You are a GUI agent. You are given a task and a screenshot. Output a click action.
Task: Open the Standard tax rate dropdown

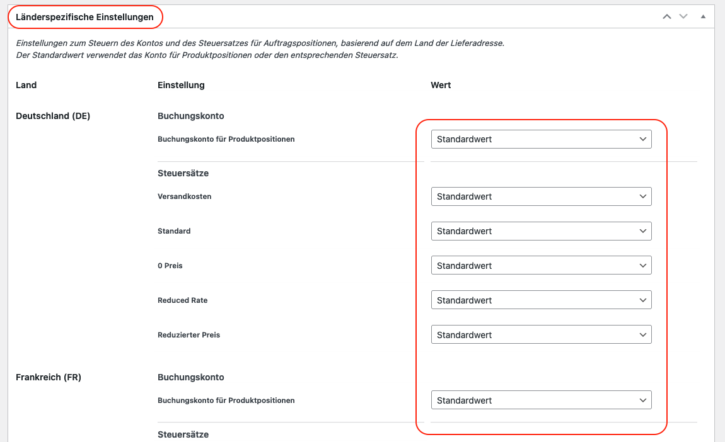click(541, 230)
